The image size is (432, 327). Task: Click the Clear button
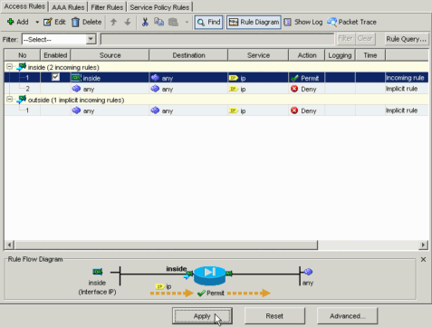365,39
